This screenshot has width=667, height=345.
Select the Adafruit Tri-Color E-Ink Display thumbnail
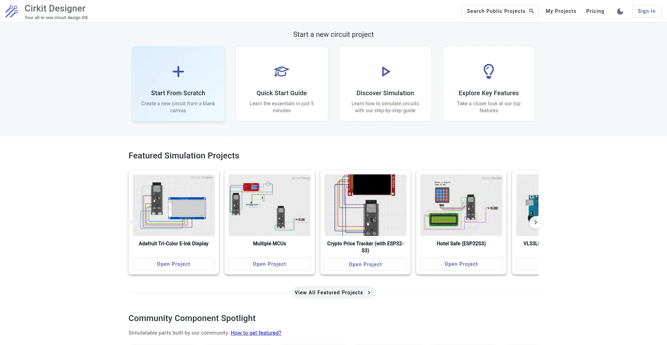174,205
